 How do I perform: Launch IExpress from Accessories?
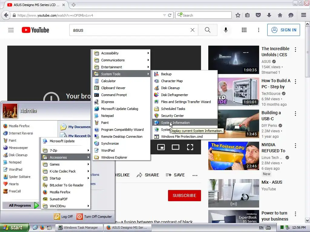point(121,102)
